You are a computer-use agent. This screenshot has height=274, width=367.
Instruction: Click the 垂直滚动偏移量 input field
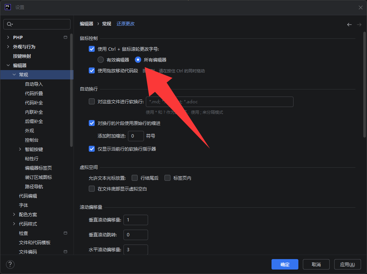point(136,220)
